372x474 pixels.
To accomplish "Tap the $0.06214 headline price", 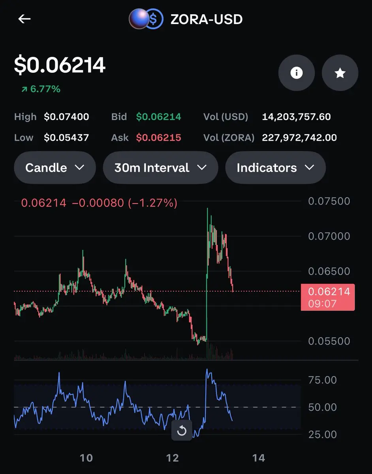I will [x=60, y=65].
